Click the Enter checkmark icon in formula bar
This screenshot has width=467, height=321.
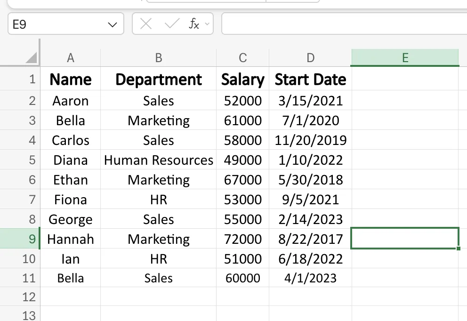point(172,24)
